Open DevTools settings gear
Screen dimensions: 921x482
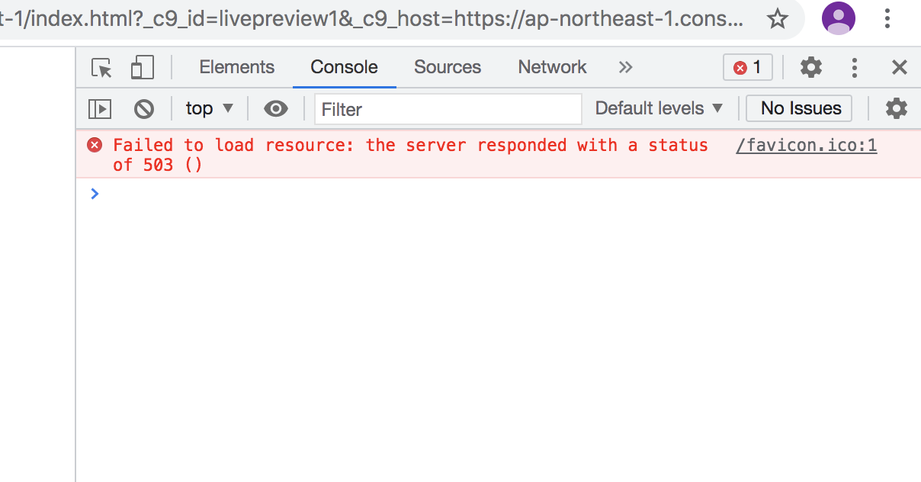810,68
